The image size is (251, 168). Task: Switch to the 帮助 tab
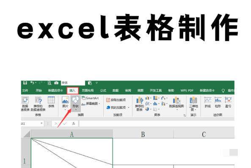click(x=171, y=91)
